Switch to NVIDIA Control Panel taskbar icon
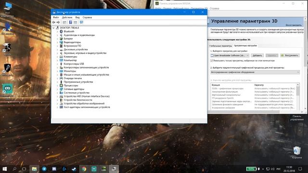The image size is (308, 173). tap(104, 169)
